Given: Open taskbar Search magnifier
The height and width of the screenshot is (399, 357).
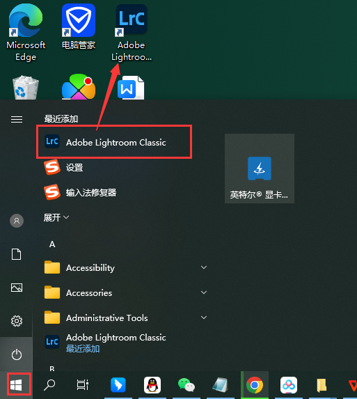Looking at the screenshot, I should point(49,385).
